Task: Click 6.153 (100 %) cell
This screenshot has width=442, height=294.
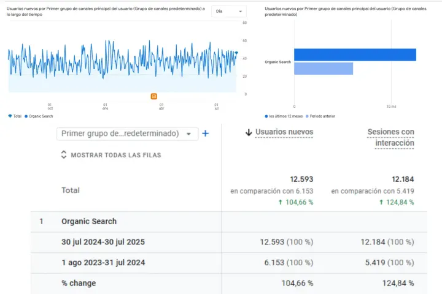Action: pos(289,263)
